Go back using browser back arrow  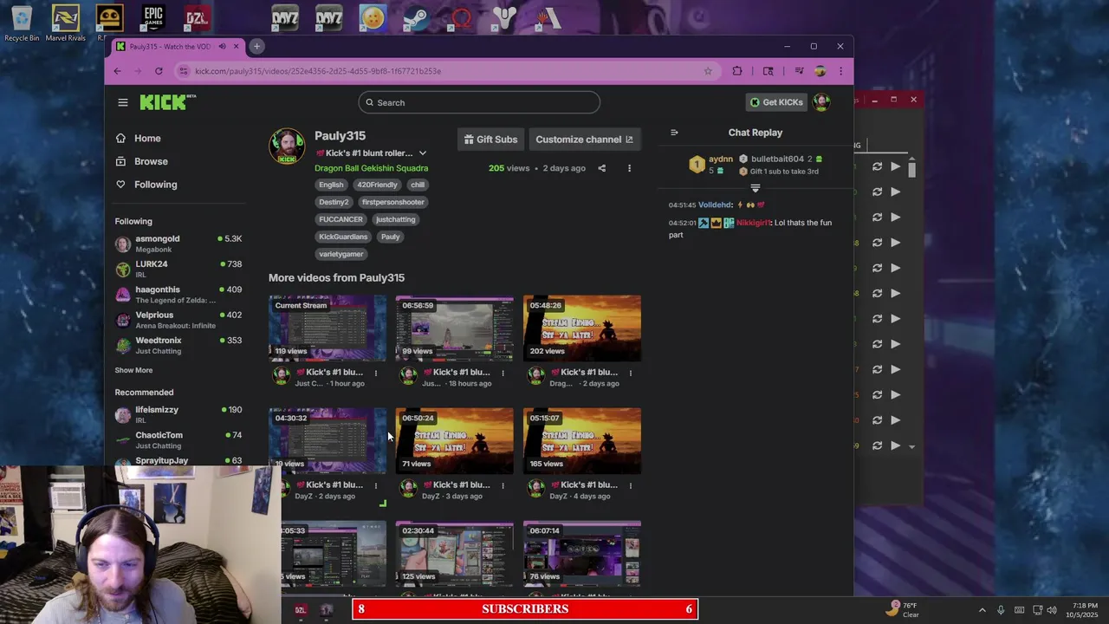pyautogui.click(x=118, y=71)
